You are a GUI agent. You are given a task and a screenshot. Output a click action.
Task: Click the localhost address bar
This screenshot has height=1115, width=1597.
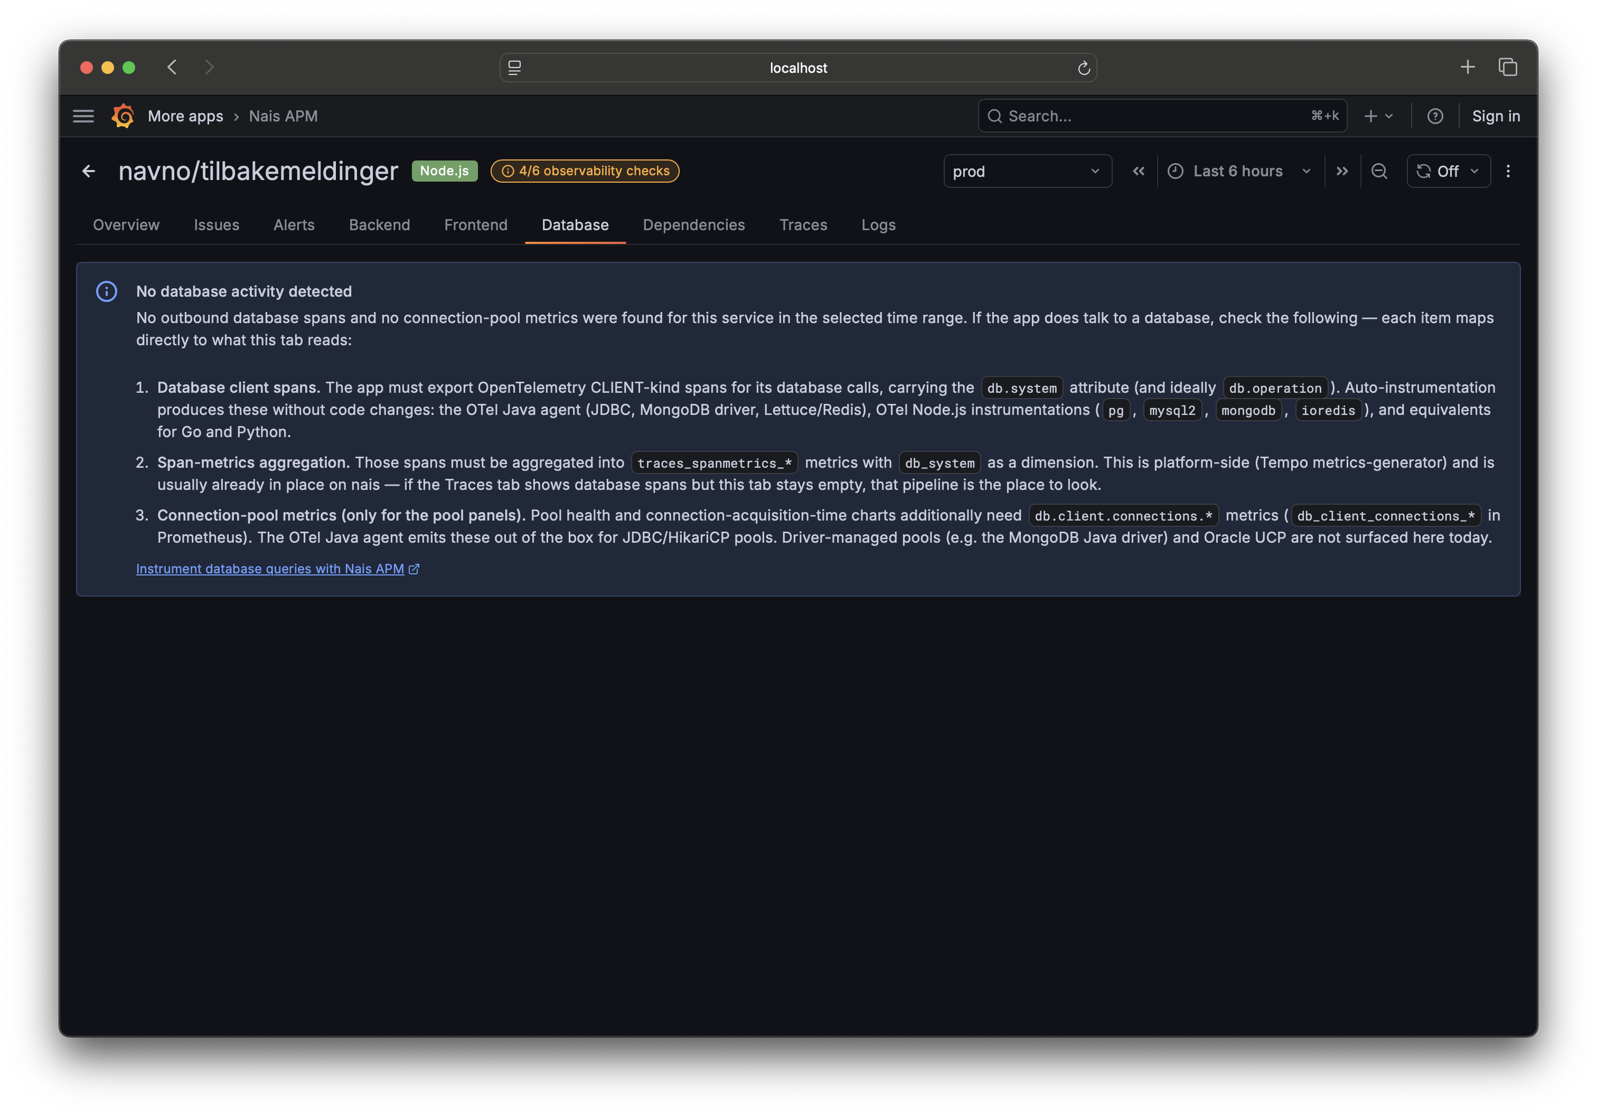[798, 68]
